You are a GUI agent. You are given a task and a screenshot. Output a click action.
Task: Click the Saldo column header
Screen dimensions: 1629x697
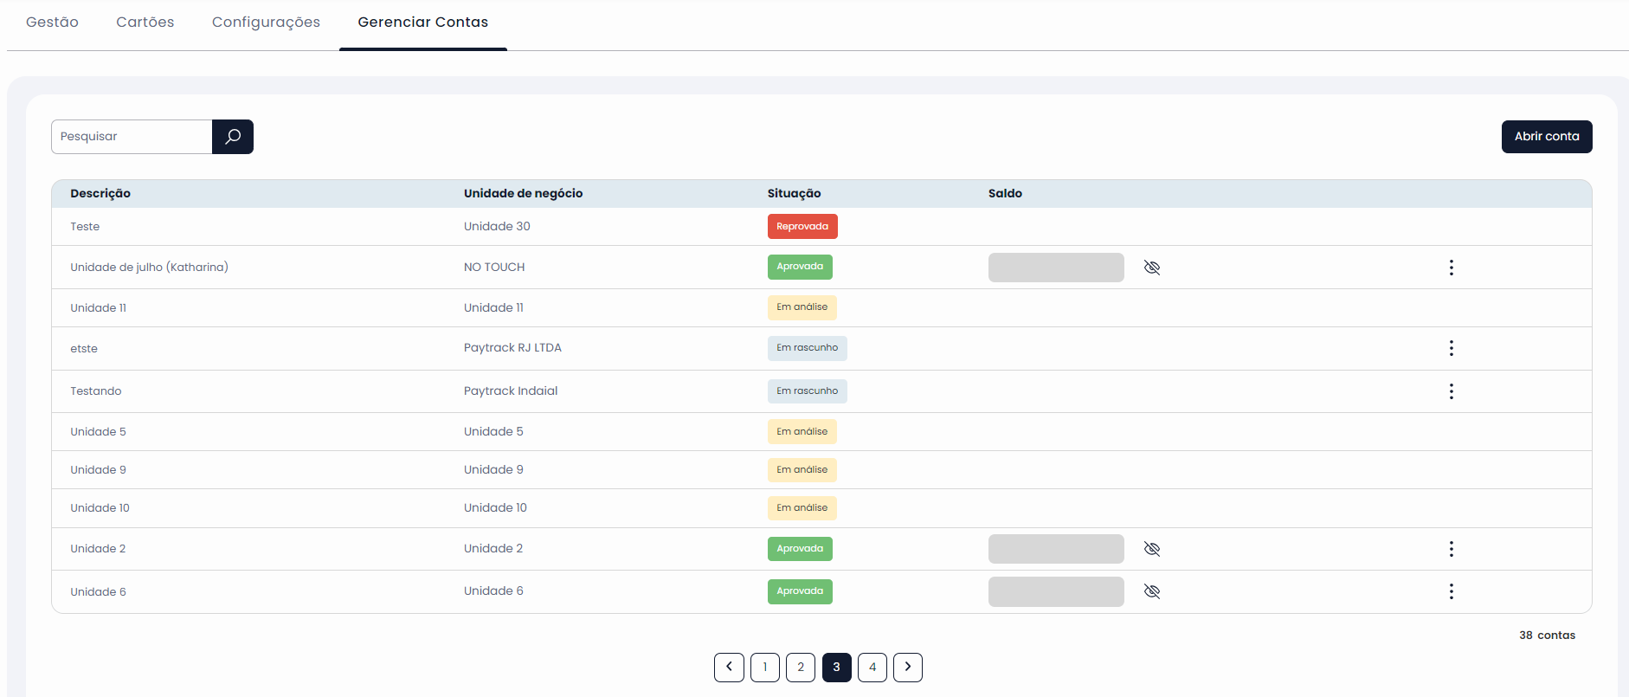[1005, 193]
